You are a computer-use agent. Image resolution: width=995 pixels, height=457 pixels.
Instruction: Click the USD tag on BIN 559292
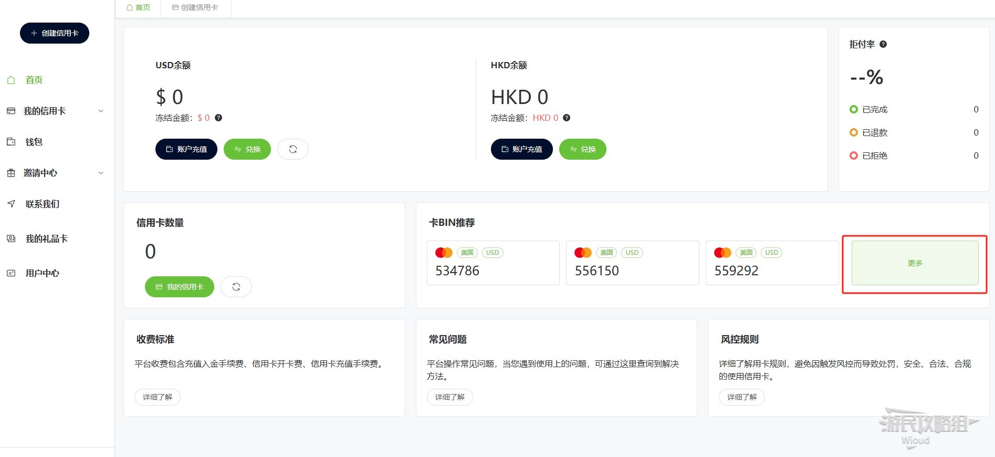[x=772, y=253]
